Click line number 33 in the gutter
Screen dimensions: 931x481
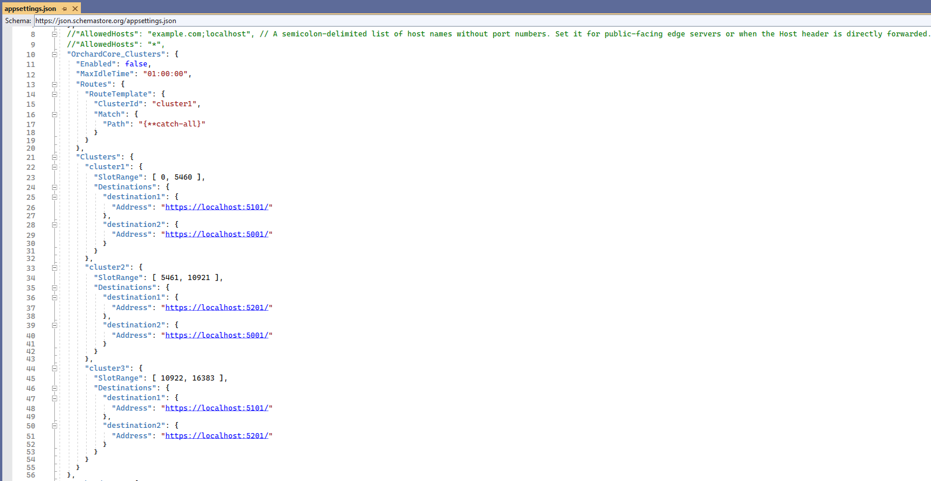point(31,269)
